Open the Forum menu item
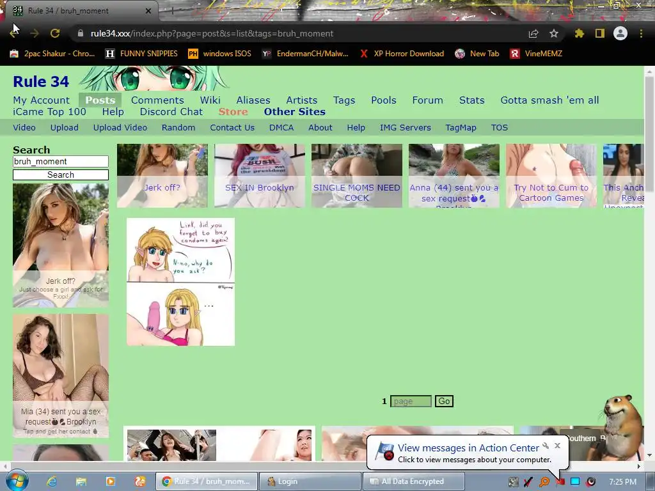Viewport: 655px width, 491px height. (x=428, y=100)
